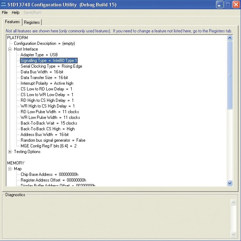Click the PLATFORM heading
241x241 pixels.
point(17,38)
